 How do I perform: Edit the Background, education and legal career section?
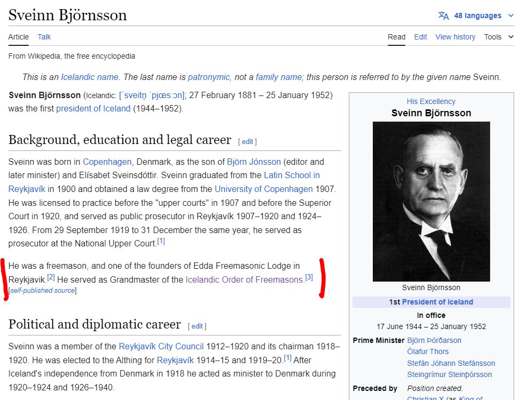click(x=247, y=142)
